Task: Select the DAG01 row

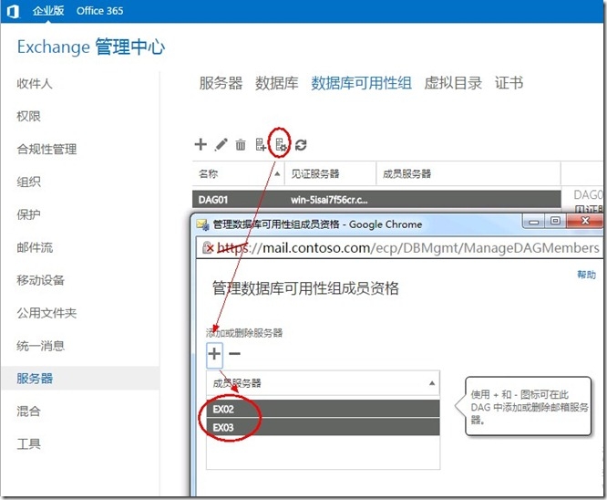Action: [376, 200]
